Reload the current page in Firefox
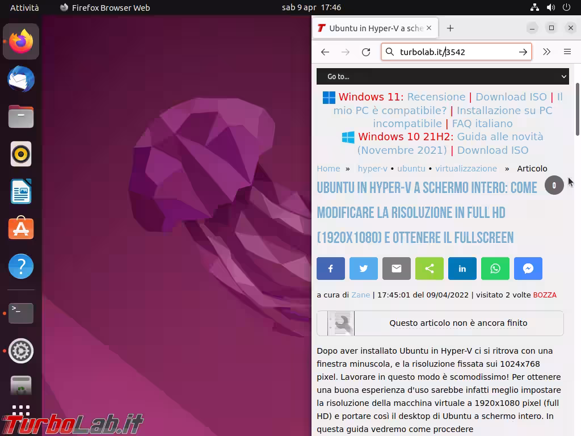This screenshot has height=436, width=581. (366, 52)
